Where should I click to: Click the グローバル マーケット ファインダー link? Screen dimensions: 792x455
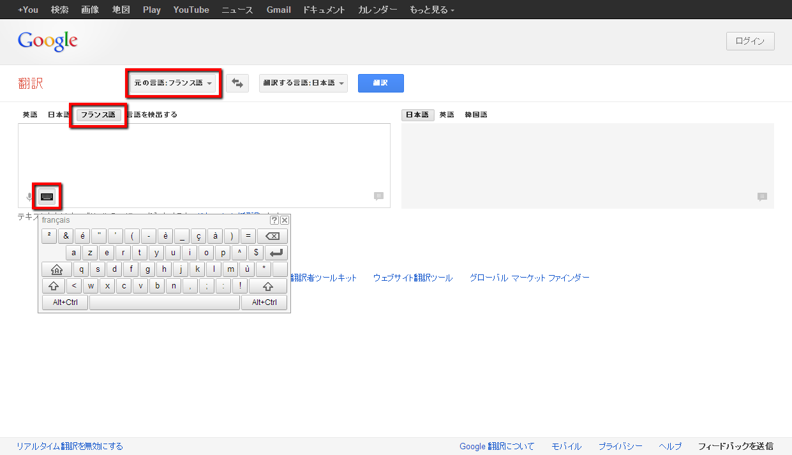pos(530,278)
